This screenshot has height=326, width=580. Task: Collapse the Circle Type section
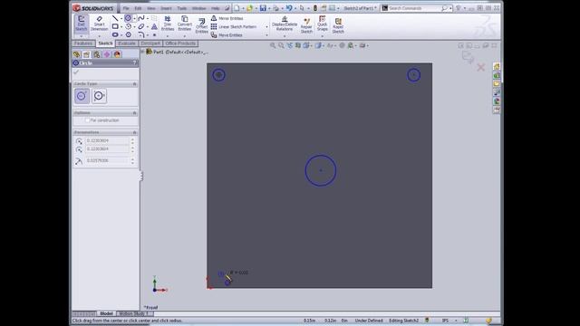(135, 84)
